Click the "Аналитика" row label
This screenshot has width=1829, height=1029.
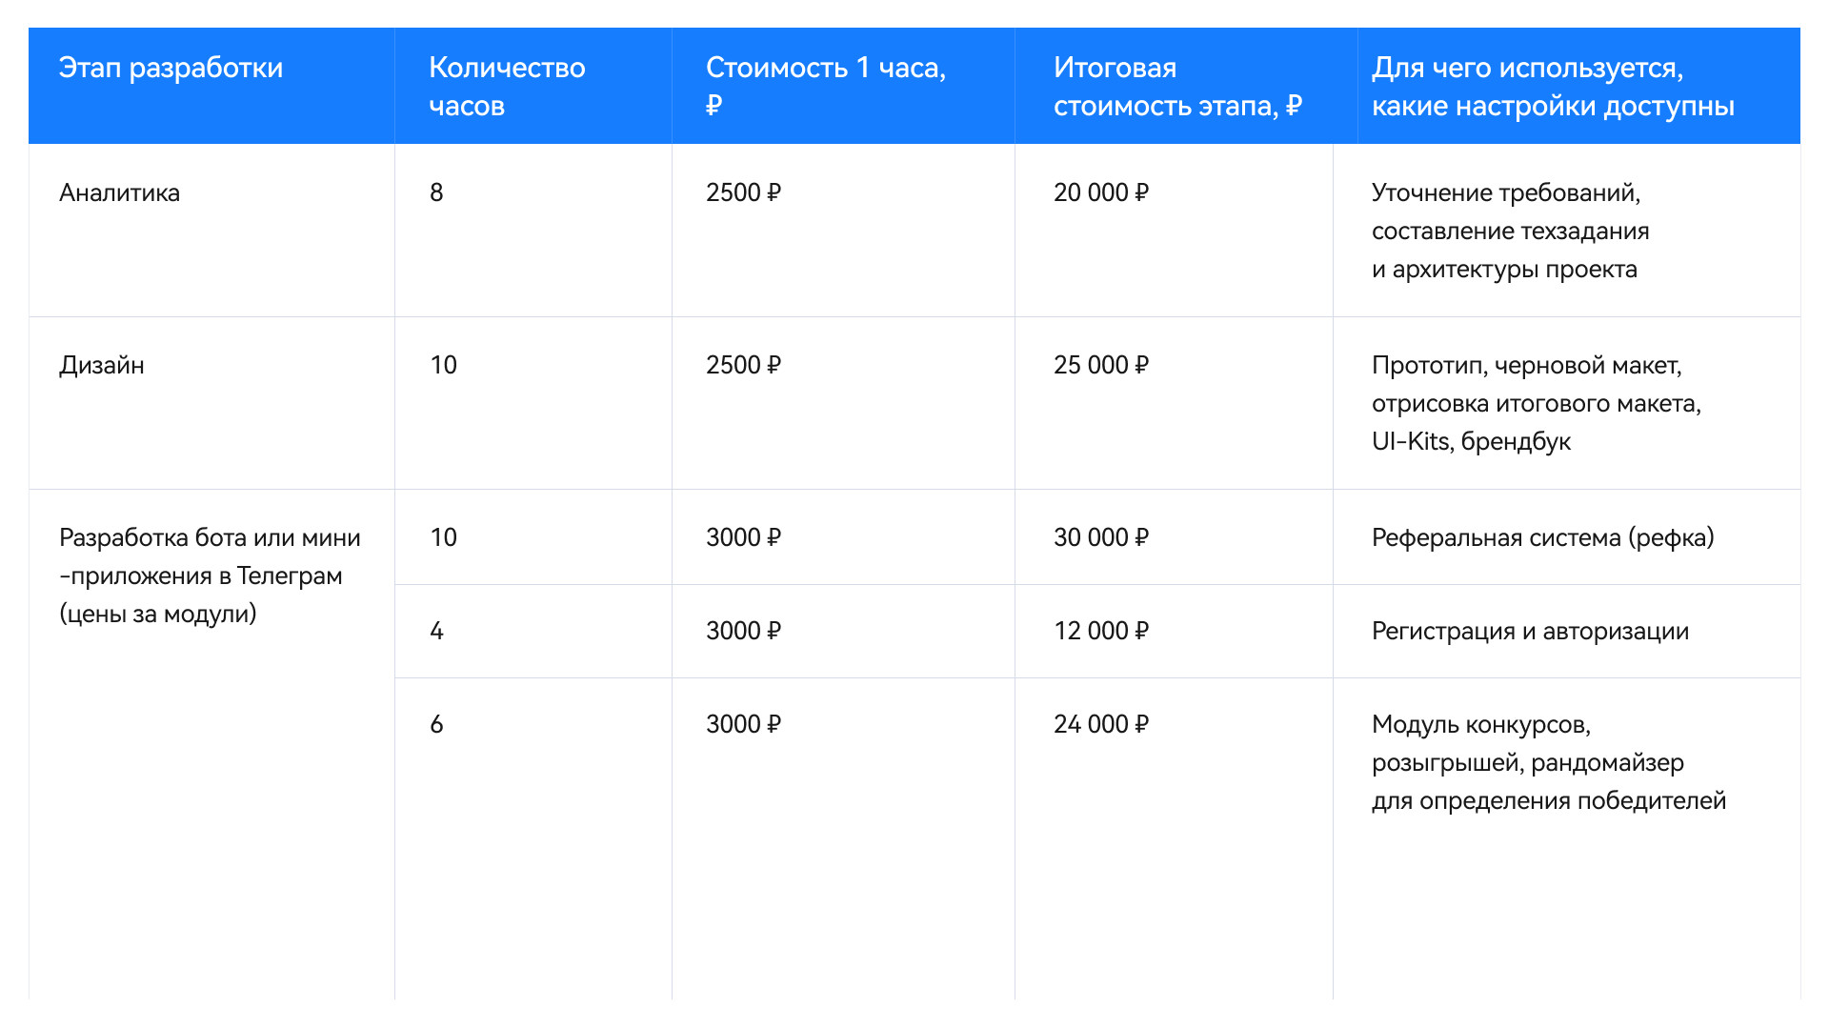[120, 192]
